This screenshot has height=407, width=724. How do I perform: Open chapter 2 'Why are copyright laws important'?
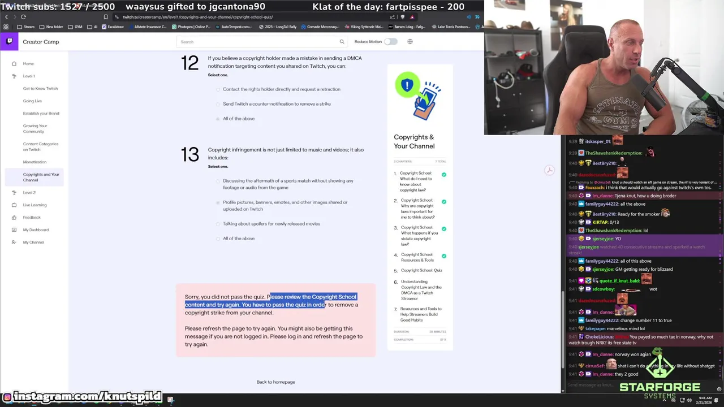point(417,209)
